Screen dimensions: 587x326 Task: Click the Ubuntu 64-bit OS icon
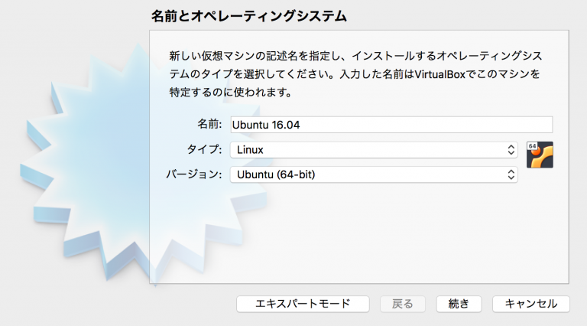point(540,155)
